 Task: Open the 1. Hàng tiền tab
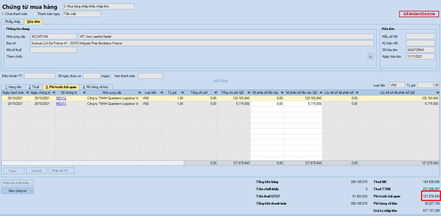click(13, 87)
